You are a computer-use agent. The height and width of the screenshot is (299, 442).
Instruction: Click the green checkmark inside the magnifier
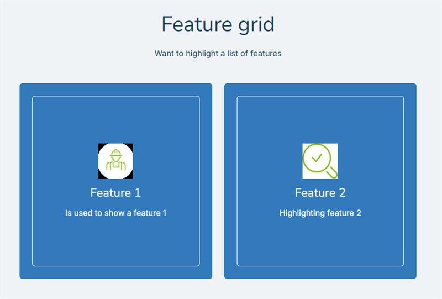pos(317,158)
